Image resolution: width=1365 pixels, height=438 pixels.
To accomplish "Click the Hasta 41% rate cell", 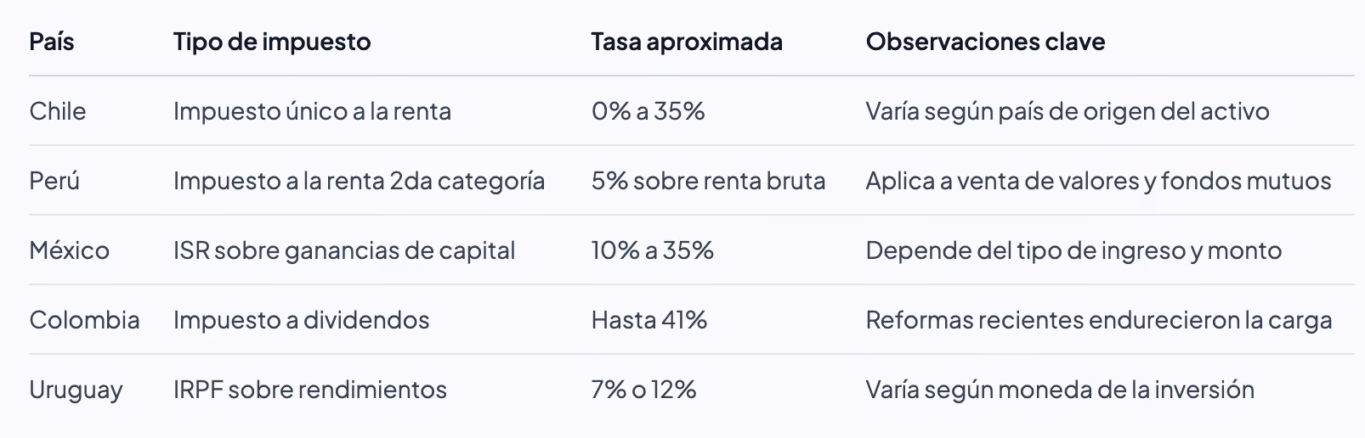I will click(x=649, y=320).
